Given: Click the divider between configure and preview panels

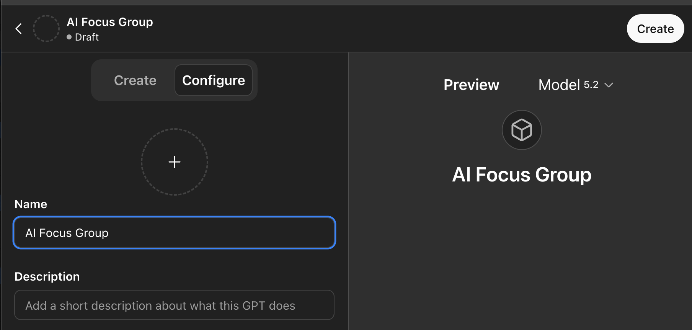Looking at the screenshot, I should (348, 191).
